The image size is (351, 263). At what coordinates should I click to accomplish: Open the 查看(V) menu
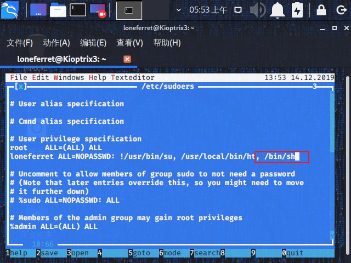click(x=129, y=43)
